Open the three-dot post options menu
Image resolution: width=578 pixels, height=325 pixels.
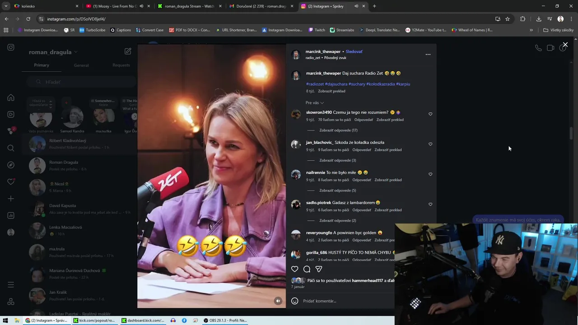point(428,55)
